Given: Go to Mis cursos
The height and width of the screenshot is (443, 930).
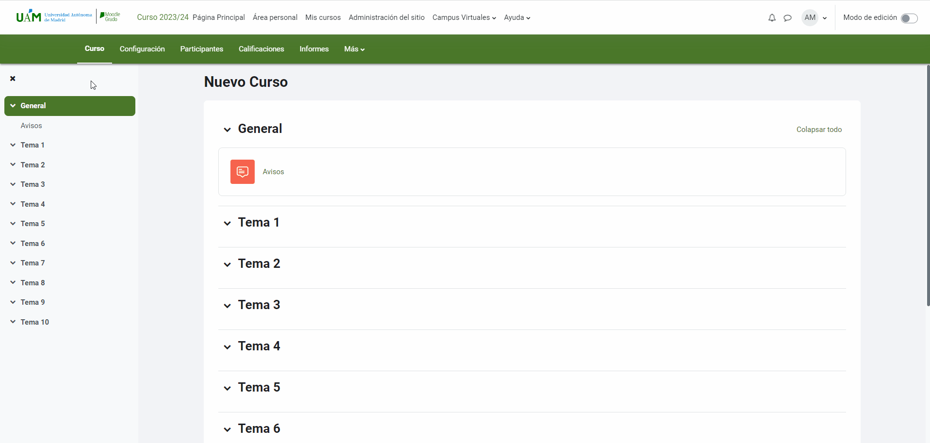Looking at the screenshot, I should click(x=323, y=17).
